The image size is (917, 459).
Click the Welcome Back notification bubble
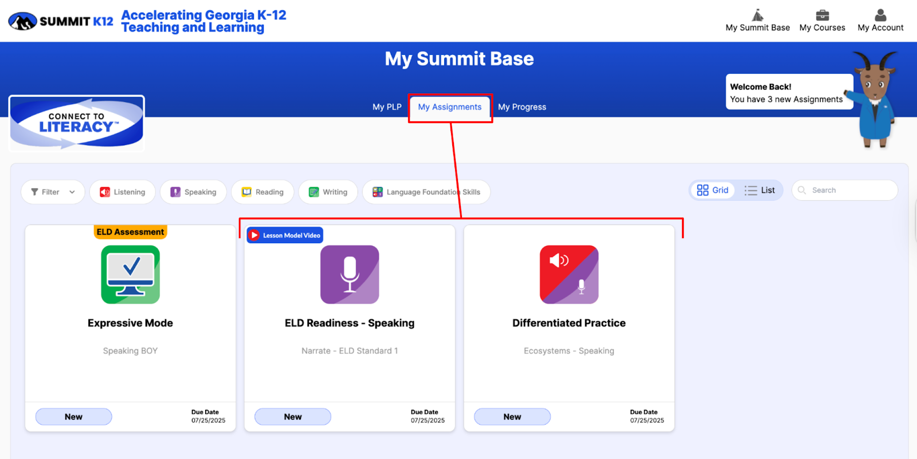(x=789, y=92)
